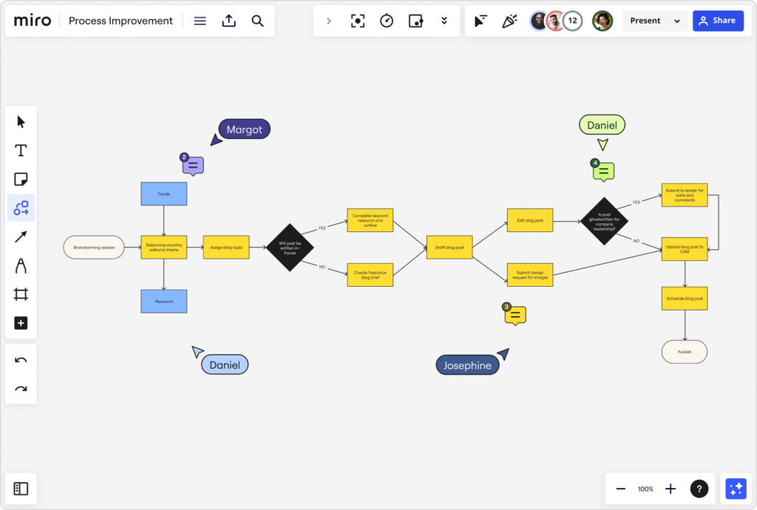Toggle the frames panel open

pyautogui.click(x=21, y=489)
